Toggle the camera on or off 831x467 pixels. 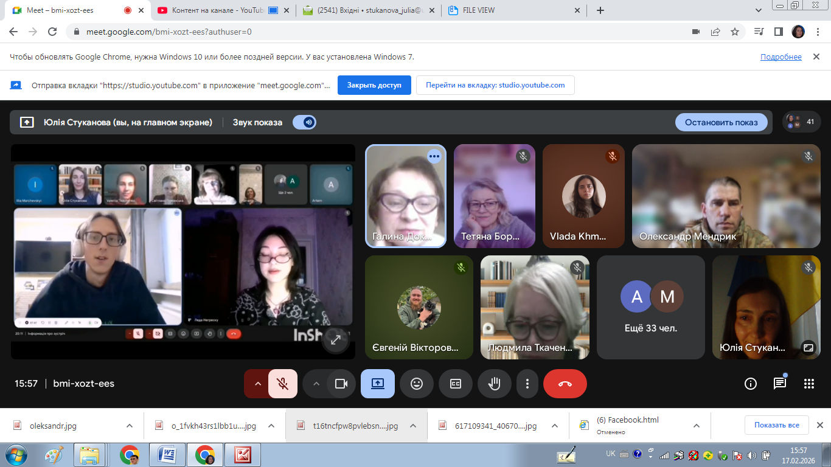coord(341,384)
